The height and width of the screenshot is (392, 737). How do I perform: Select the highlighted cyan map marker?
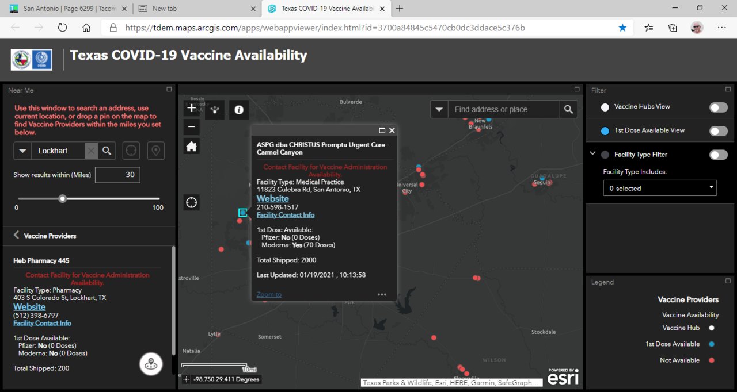click(x=242, y=213)
